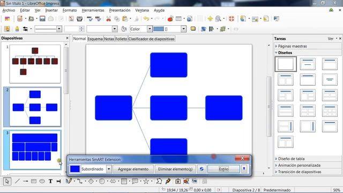This screenshot has width=343, height=193.
Task: Open the down-arrow menu next to Estilo
Action: coord(244,169)
